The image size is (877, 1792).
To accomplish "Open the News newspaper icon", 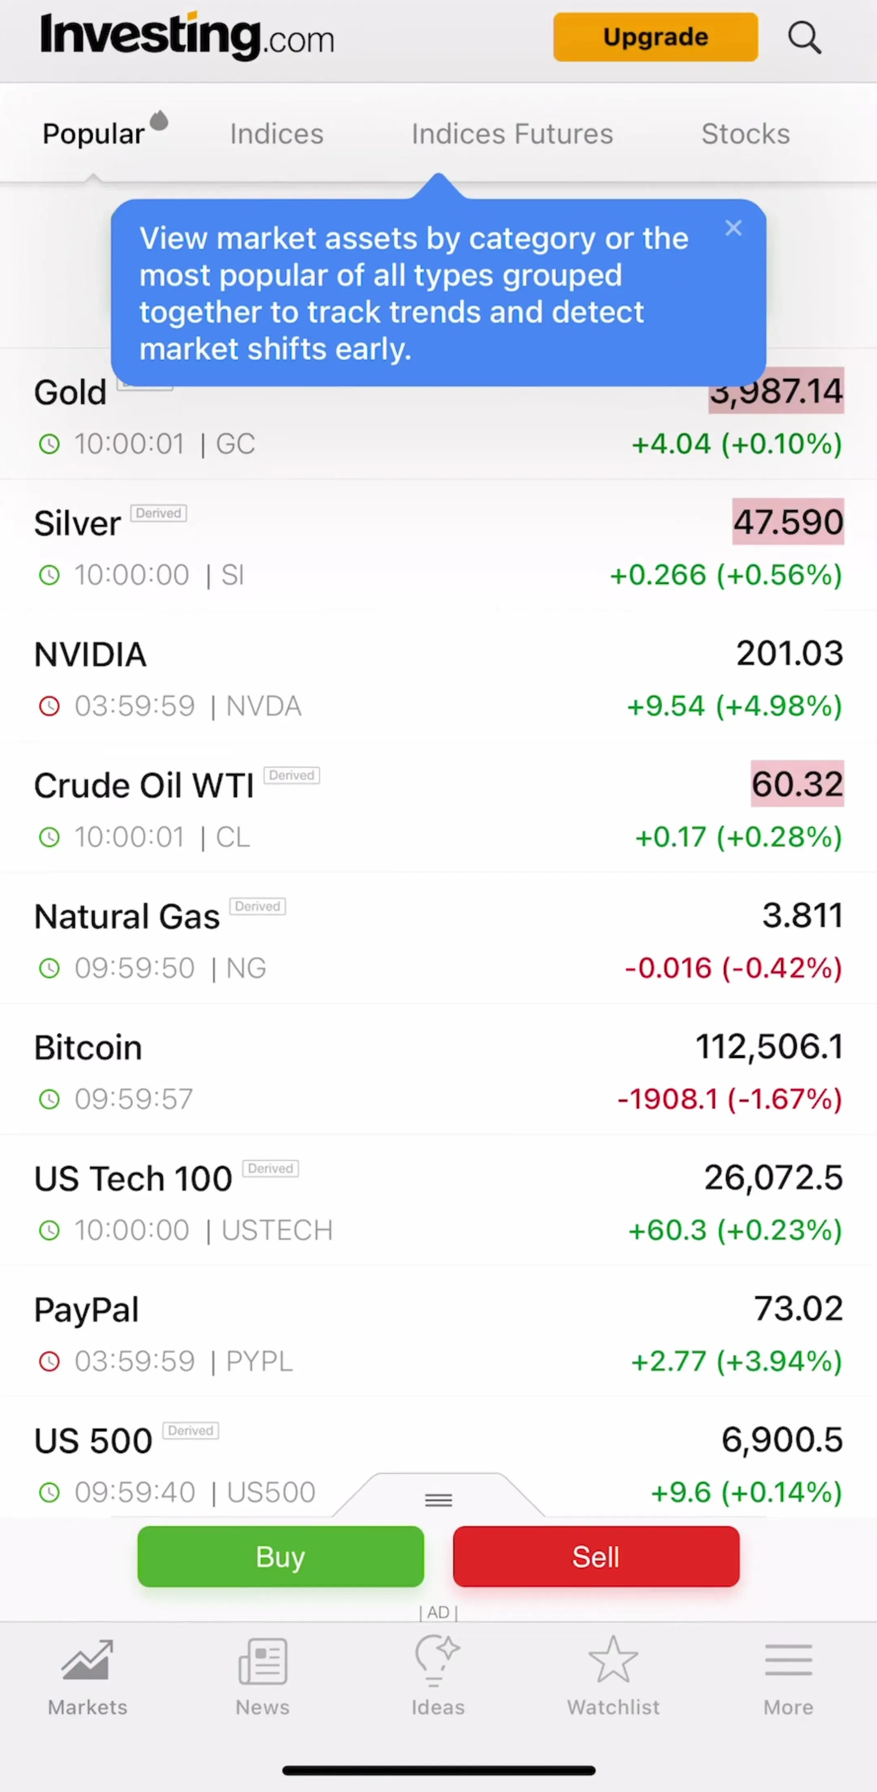I will (263, 1660).
